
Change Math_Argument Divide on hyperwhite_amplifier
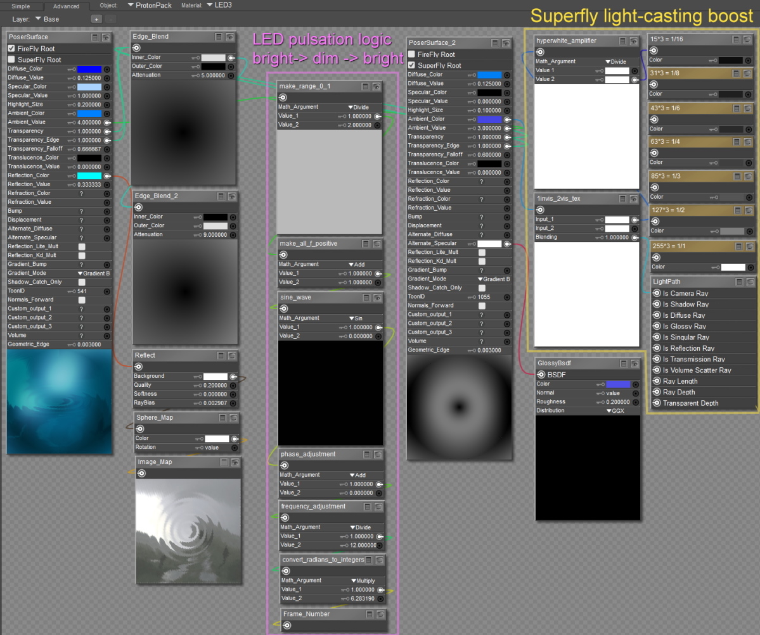pyautogui.click(x=616, y=62)
